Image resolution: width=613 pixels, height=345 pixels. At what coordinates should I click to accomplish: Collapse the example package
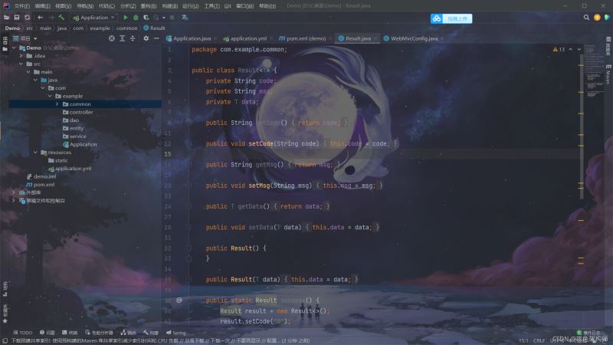(50, 96)
